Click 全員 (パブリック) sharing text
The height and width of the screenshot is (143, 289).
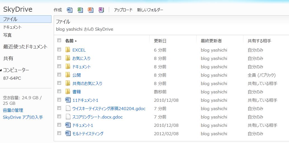tap(262, 75)
